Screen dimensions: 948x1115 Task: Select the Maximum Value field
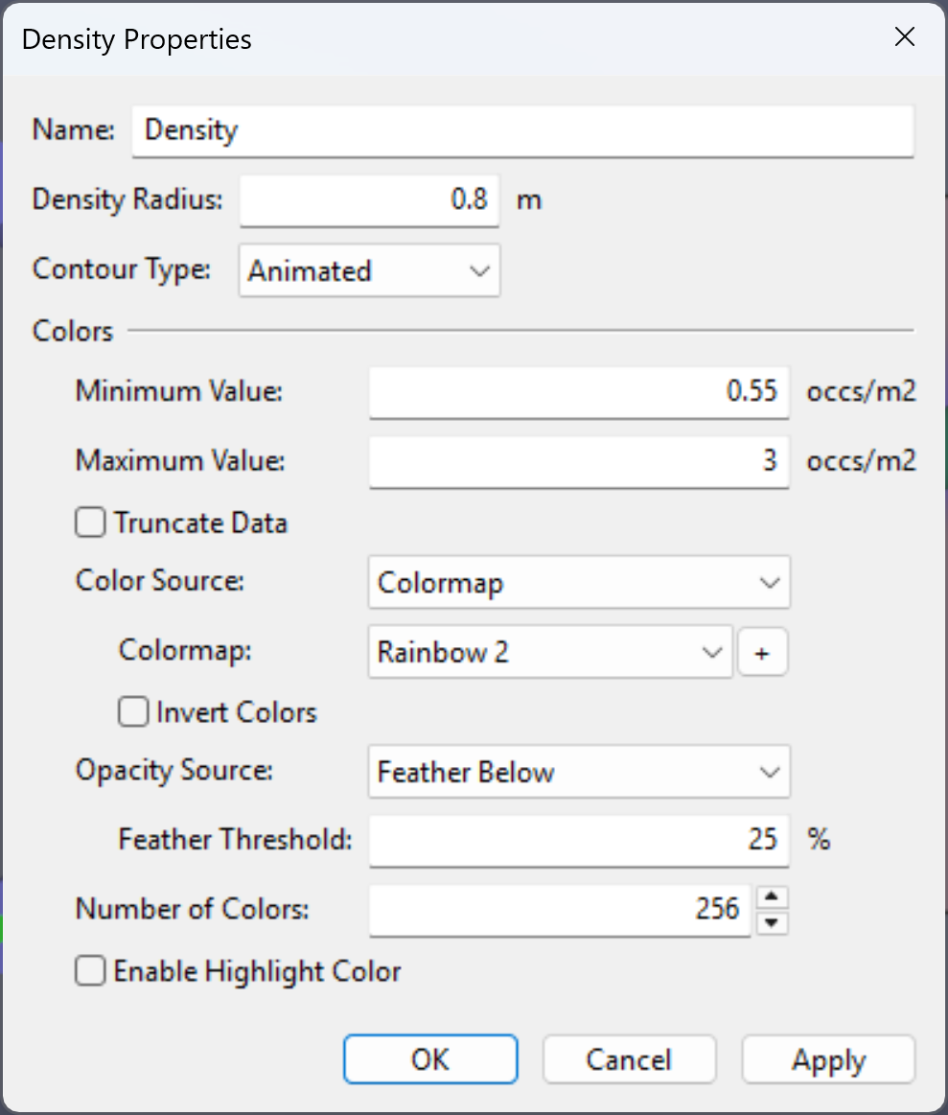pos(579,461)
